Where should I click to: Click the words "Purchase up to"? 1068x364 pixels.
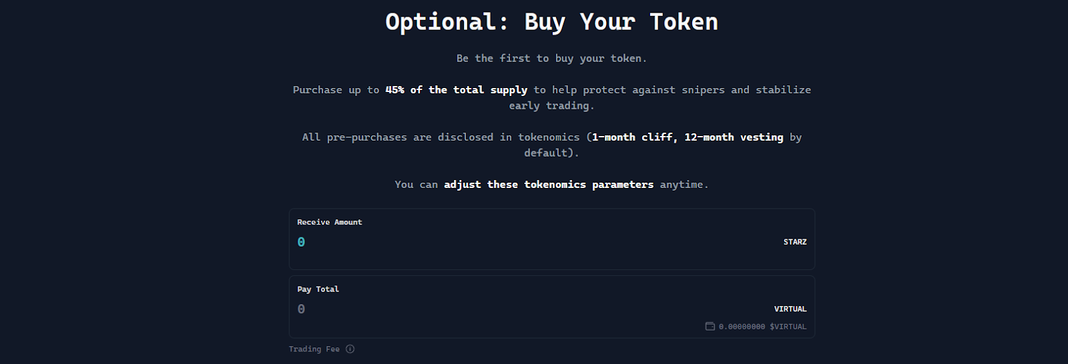click(x=336, y=90)
